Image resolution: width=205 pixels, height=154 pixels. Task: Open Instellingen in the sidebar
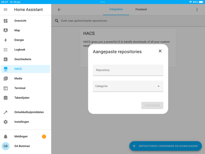point(26,122)
